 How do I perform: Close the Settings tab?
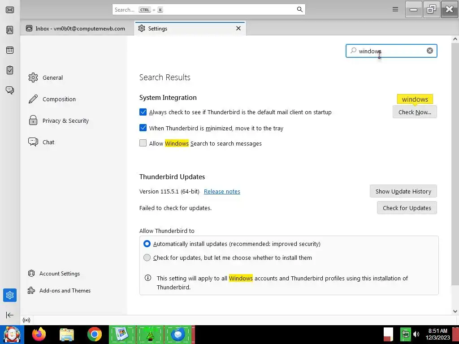[x=238, y=28]
